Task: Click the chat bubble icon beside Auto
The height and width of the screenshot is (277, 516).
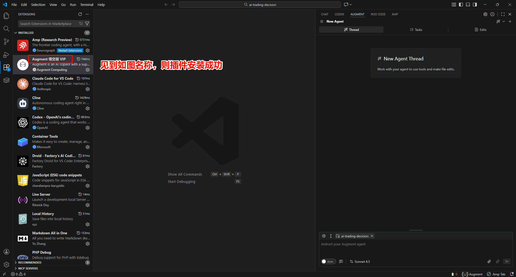Action: pyautogui.click(x=341, y=261)
